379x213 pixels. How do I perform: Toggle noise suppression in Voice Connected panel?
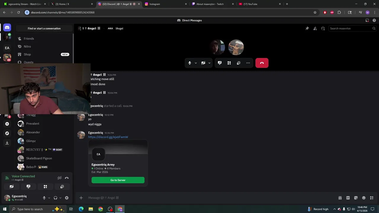(60, 178)
